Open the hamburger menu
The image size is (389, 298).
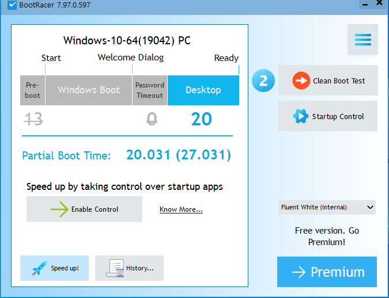pos(362,40)
